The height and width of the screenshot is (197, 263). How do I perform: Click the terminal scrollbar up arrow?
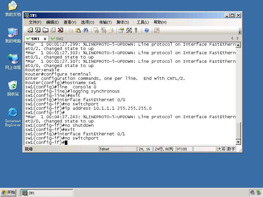point(238,45)
